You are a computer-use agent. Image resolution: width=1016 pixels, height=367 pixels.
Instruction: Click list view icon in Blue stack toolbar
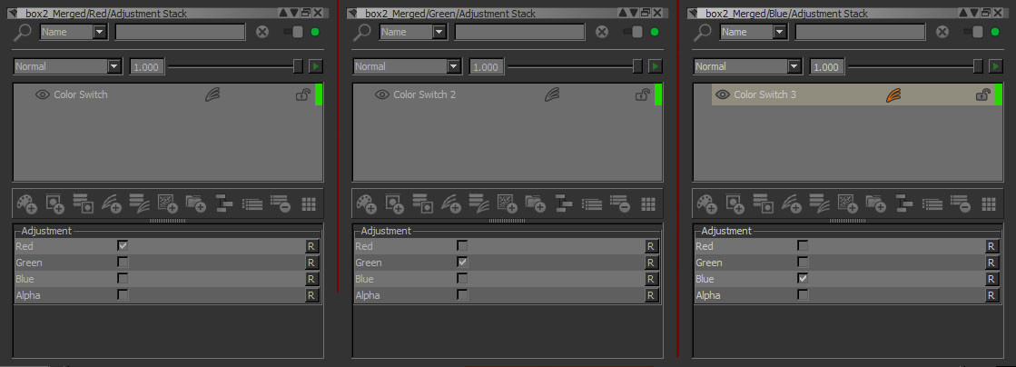(932, 204)
